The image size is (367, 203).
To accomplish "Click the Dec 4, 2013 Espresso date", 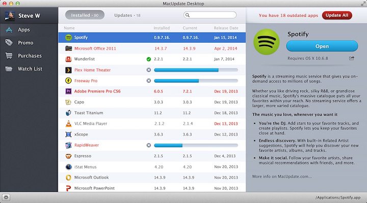I will click(x=225, y=156).
